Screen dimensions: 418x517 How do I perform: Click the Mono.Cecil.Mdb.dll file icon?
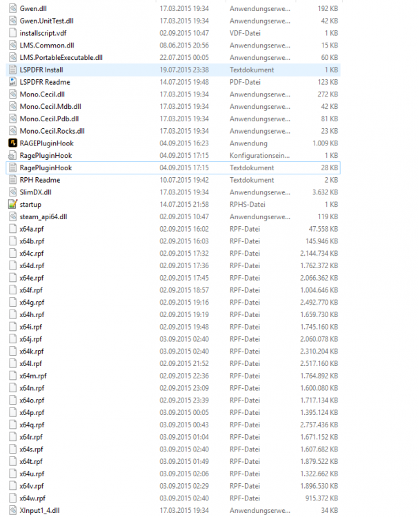12,106
